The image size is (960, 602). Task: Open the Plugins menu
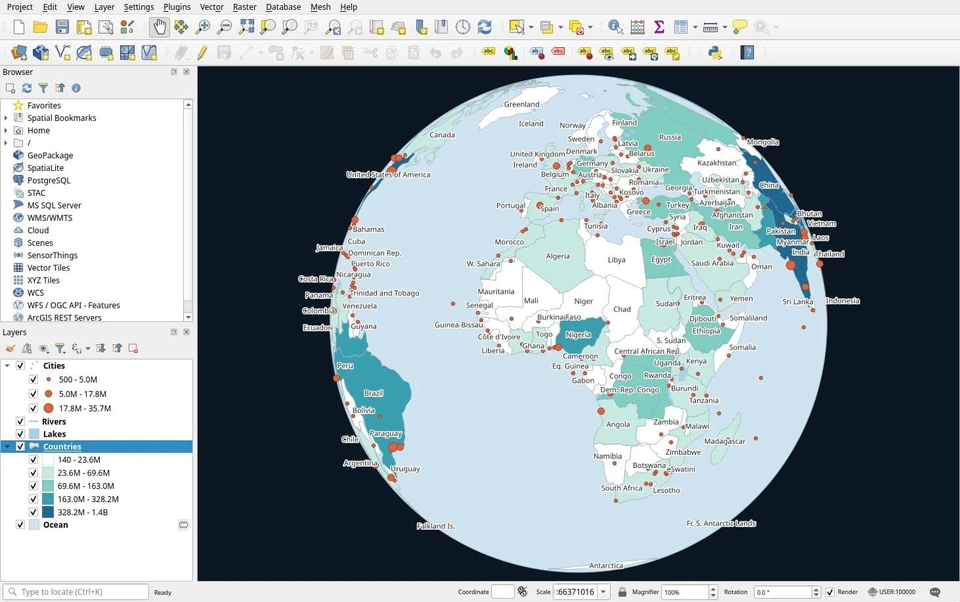(x=177, y=7)
